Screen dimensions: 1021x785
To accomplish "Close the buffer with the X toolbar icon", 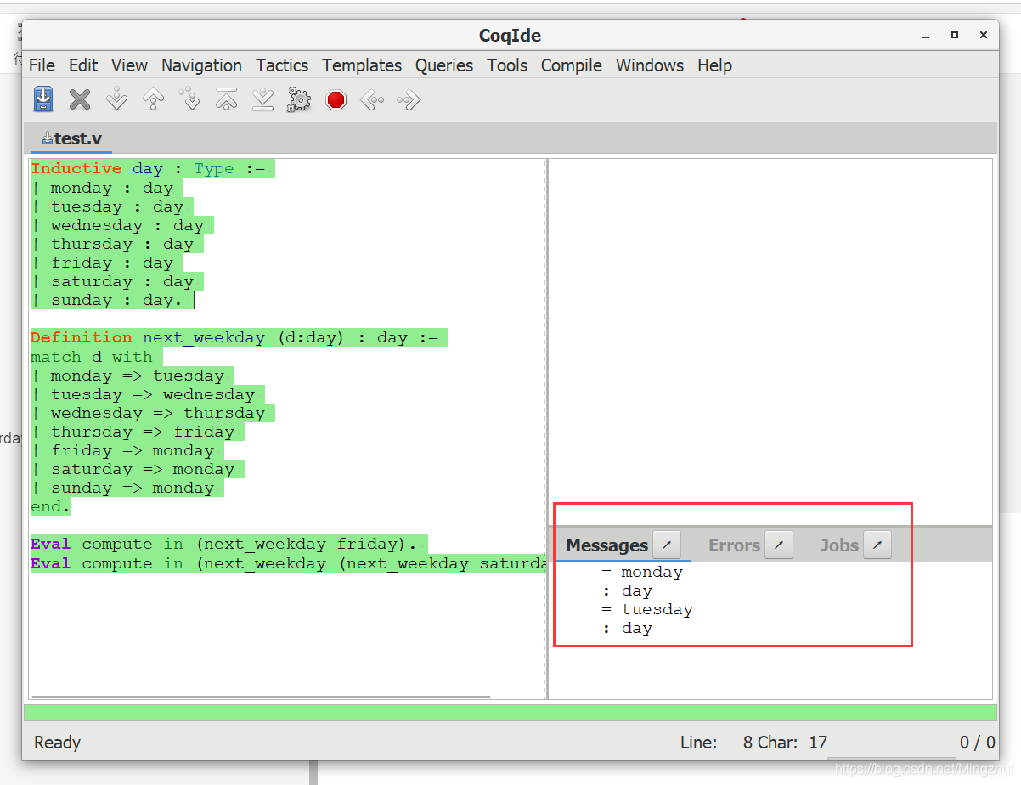I will 80,99.
